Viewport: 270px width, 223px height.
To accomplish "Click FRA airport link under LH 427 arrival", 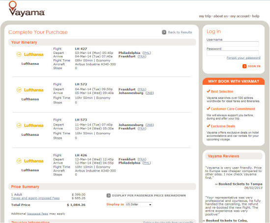I will point(142,56).
